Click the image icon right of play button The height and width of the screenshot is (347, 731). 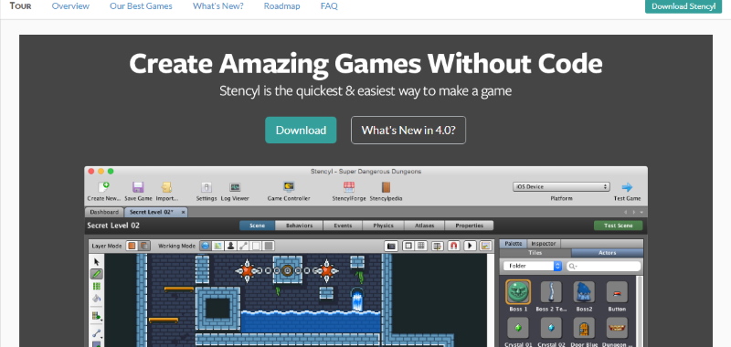(x=485, y=246)
